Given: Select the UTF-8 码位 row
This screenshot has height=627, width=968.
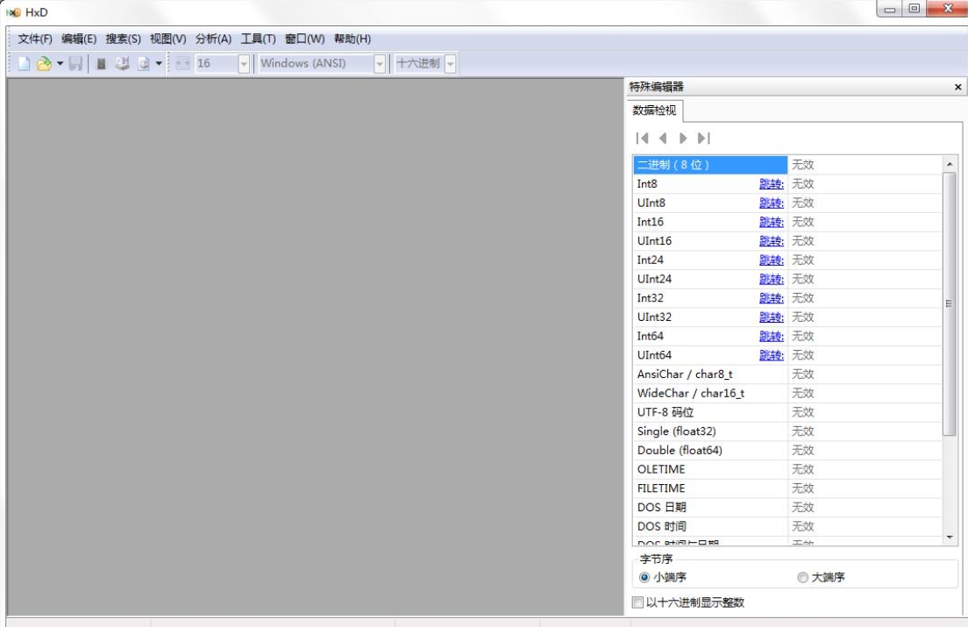Looking at the screenshot, I should pos(787,412).
